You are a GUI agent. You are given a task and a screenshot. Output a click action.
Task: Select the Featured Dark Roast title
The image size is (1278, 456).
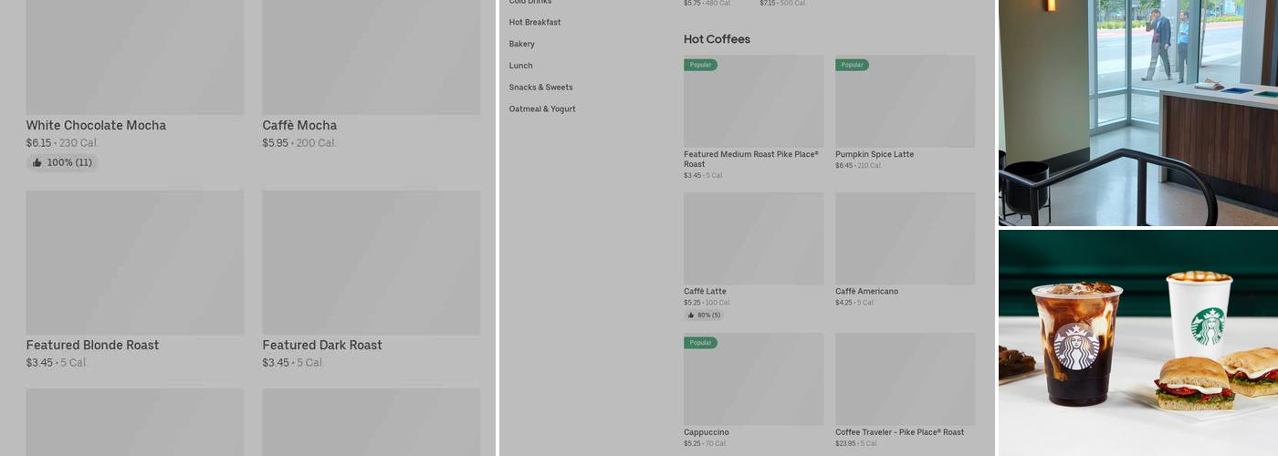click(322, 346)
